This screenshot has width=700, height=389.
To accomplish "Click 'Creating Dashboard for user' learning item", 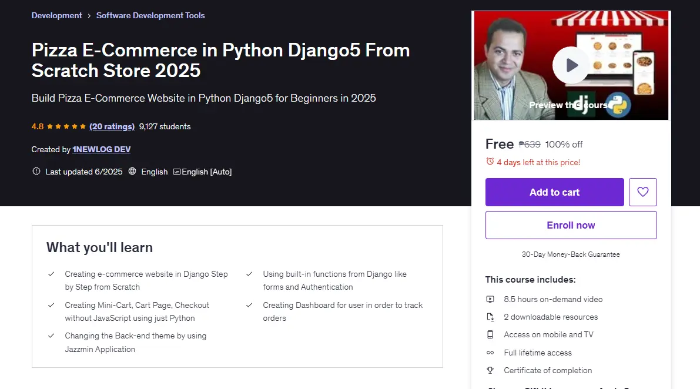I will [x=343, y=312].
